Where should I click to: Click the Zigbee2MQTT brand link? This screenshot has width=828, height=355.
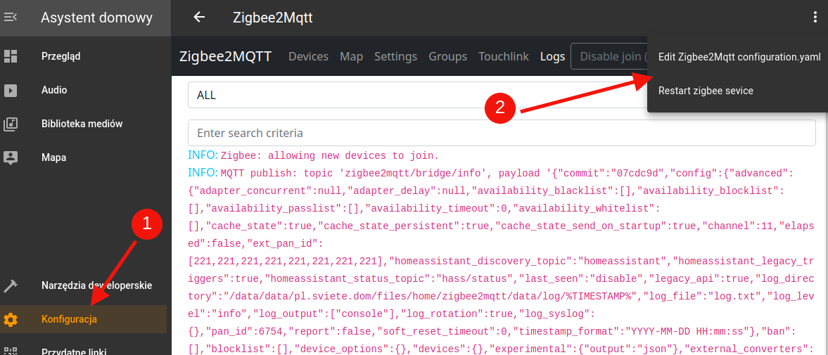tap(225, 56)
